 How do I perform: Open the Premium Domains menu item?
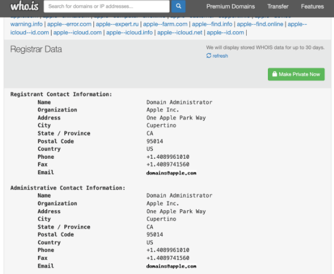click(x=231, y=7)
